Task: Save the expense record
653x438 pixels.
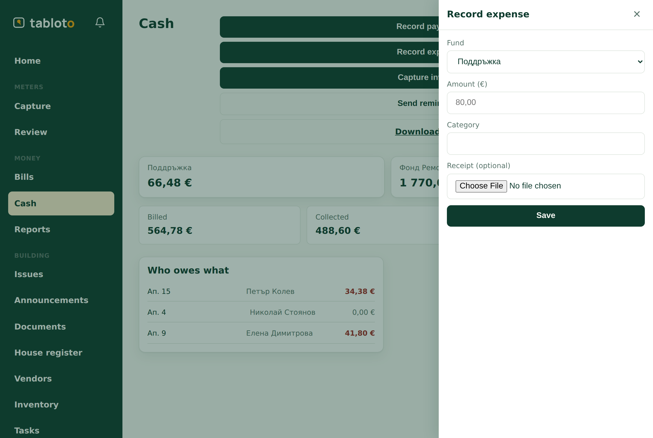Action: click(546, 216)
